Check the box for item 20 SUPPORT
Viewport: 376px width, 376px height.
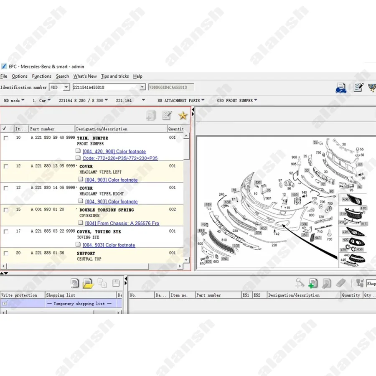tap(6, 254)
